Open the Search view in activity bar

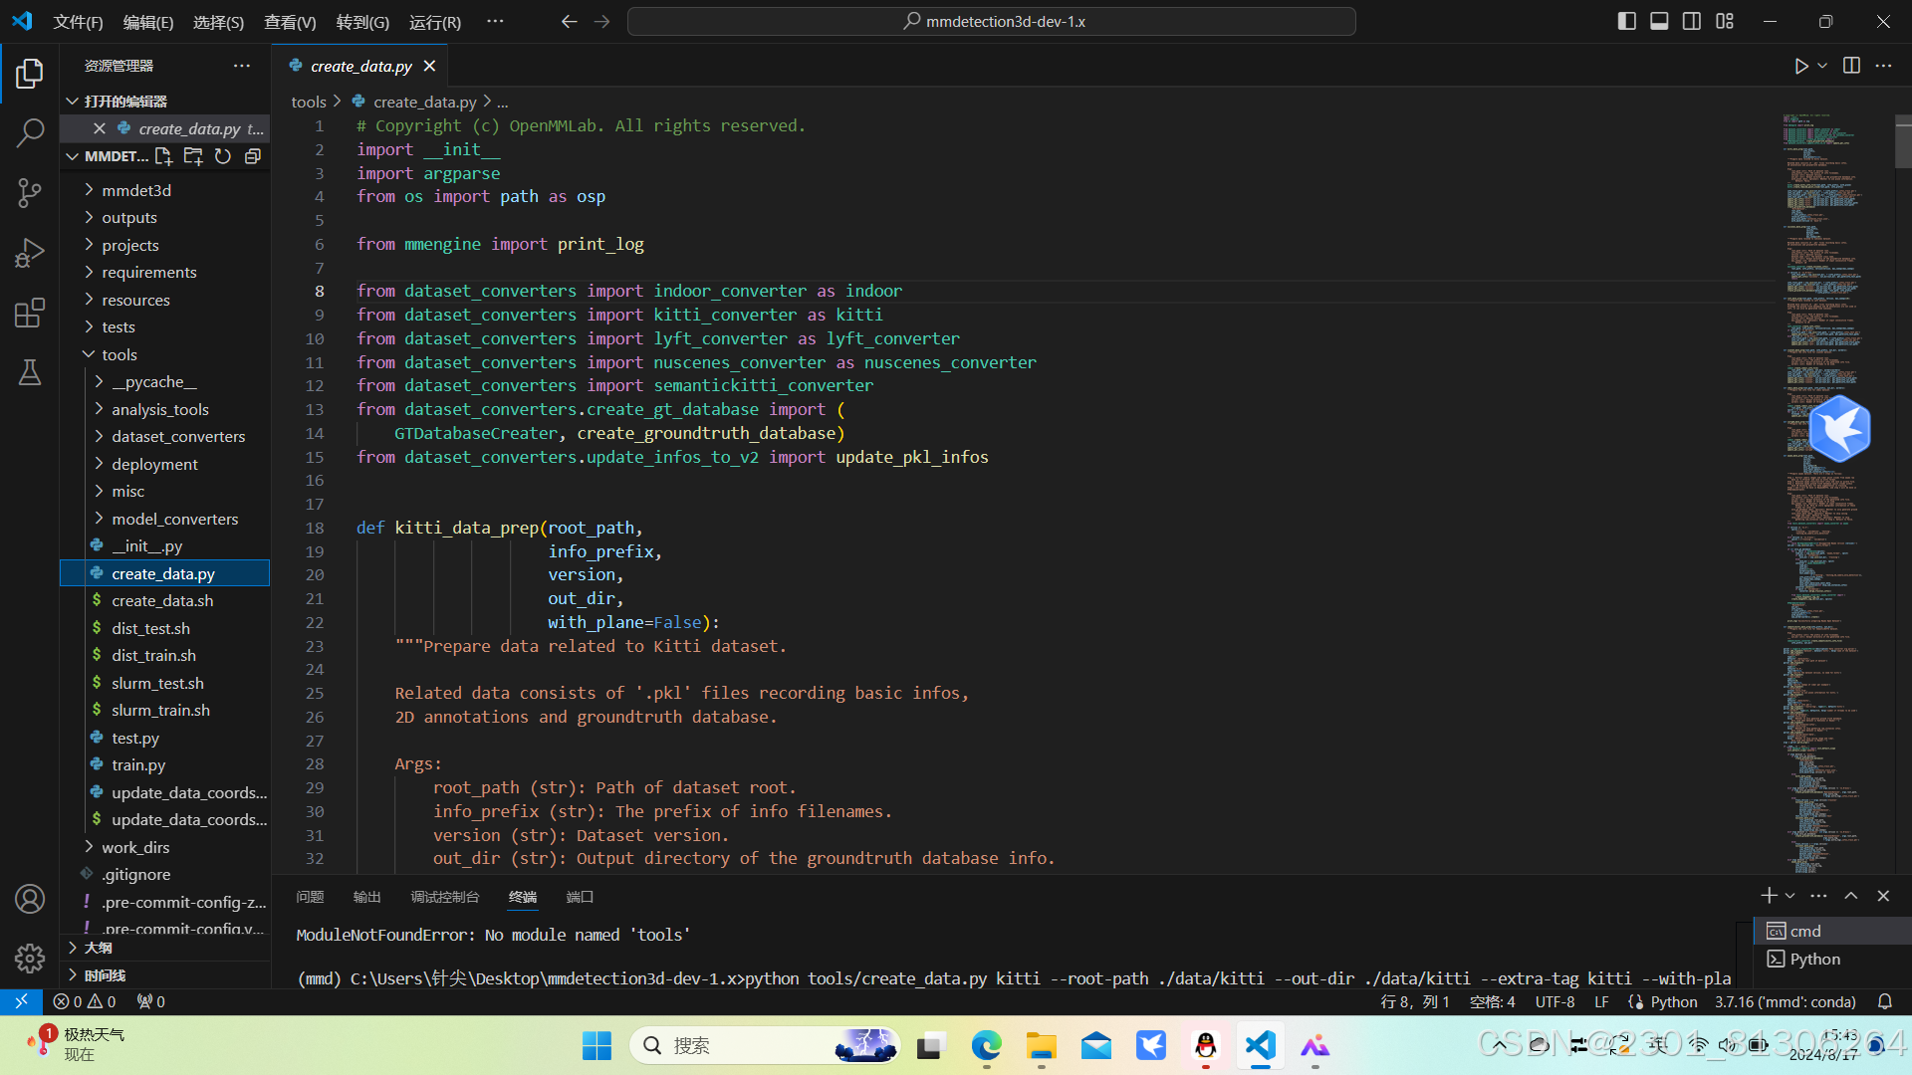pos(30,132)
